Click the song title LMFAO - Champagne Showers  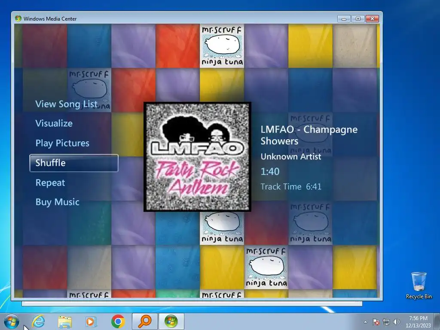pyautogui.click(x=309, y=135)
